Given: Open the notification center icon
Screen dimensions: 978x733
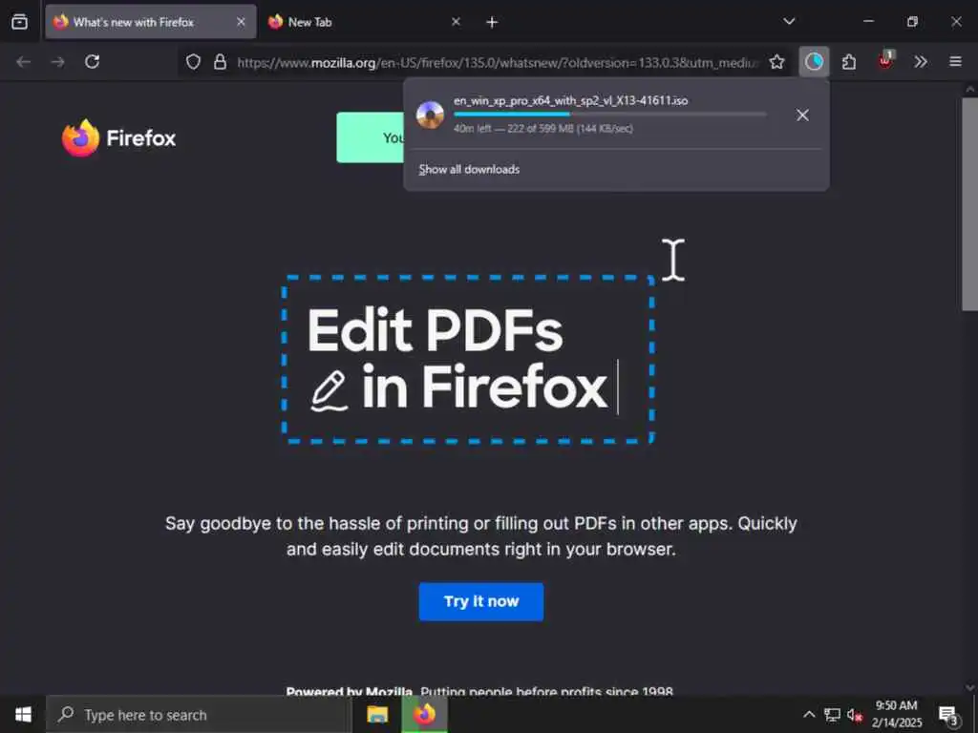Looking at the screenshot, I should coord(948,716).
